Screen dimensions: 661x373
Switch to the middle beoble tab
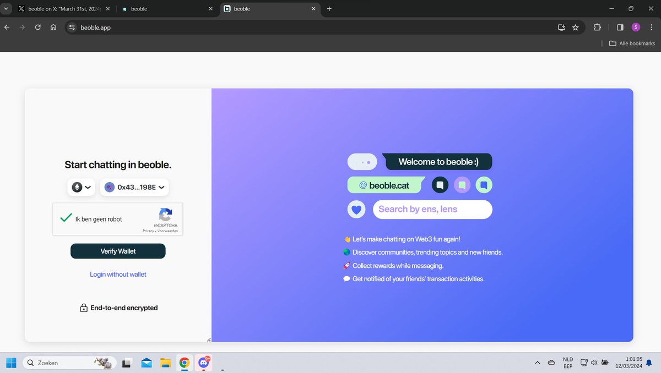point(167,9)
